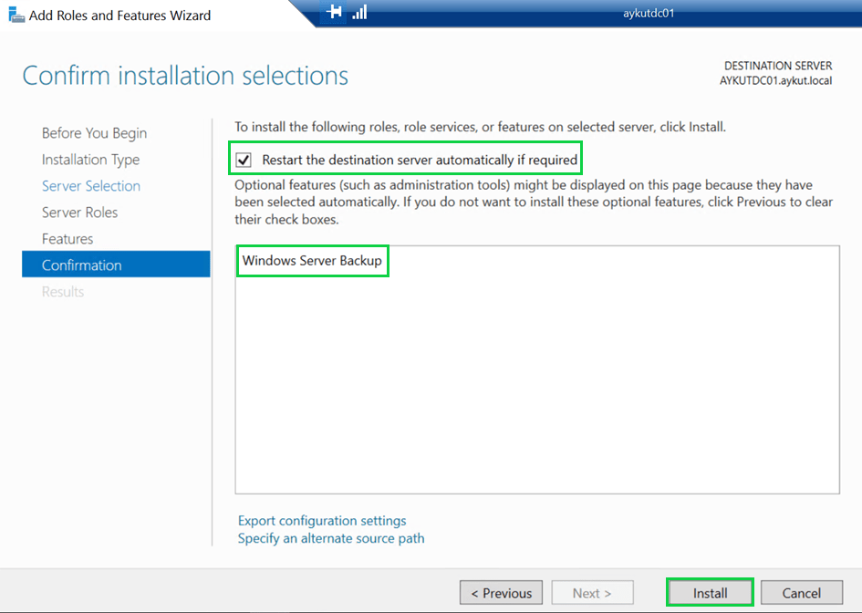
Task: Open the Installation Type step
Action: 90,160
